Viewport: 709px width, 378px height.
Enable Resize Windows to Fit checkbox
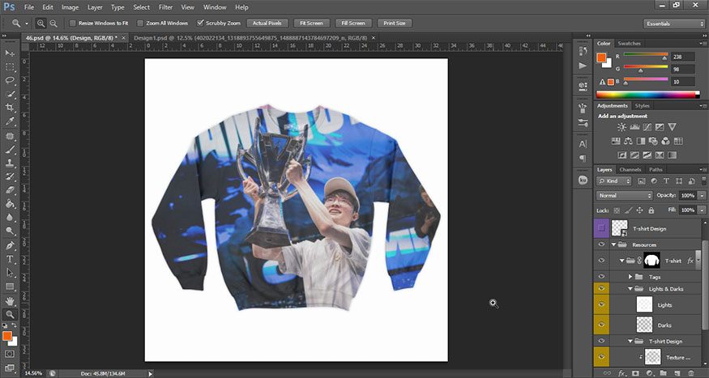[x=72, y=23]
